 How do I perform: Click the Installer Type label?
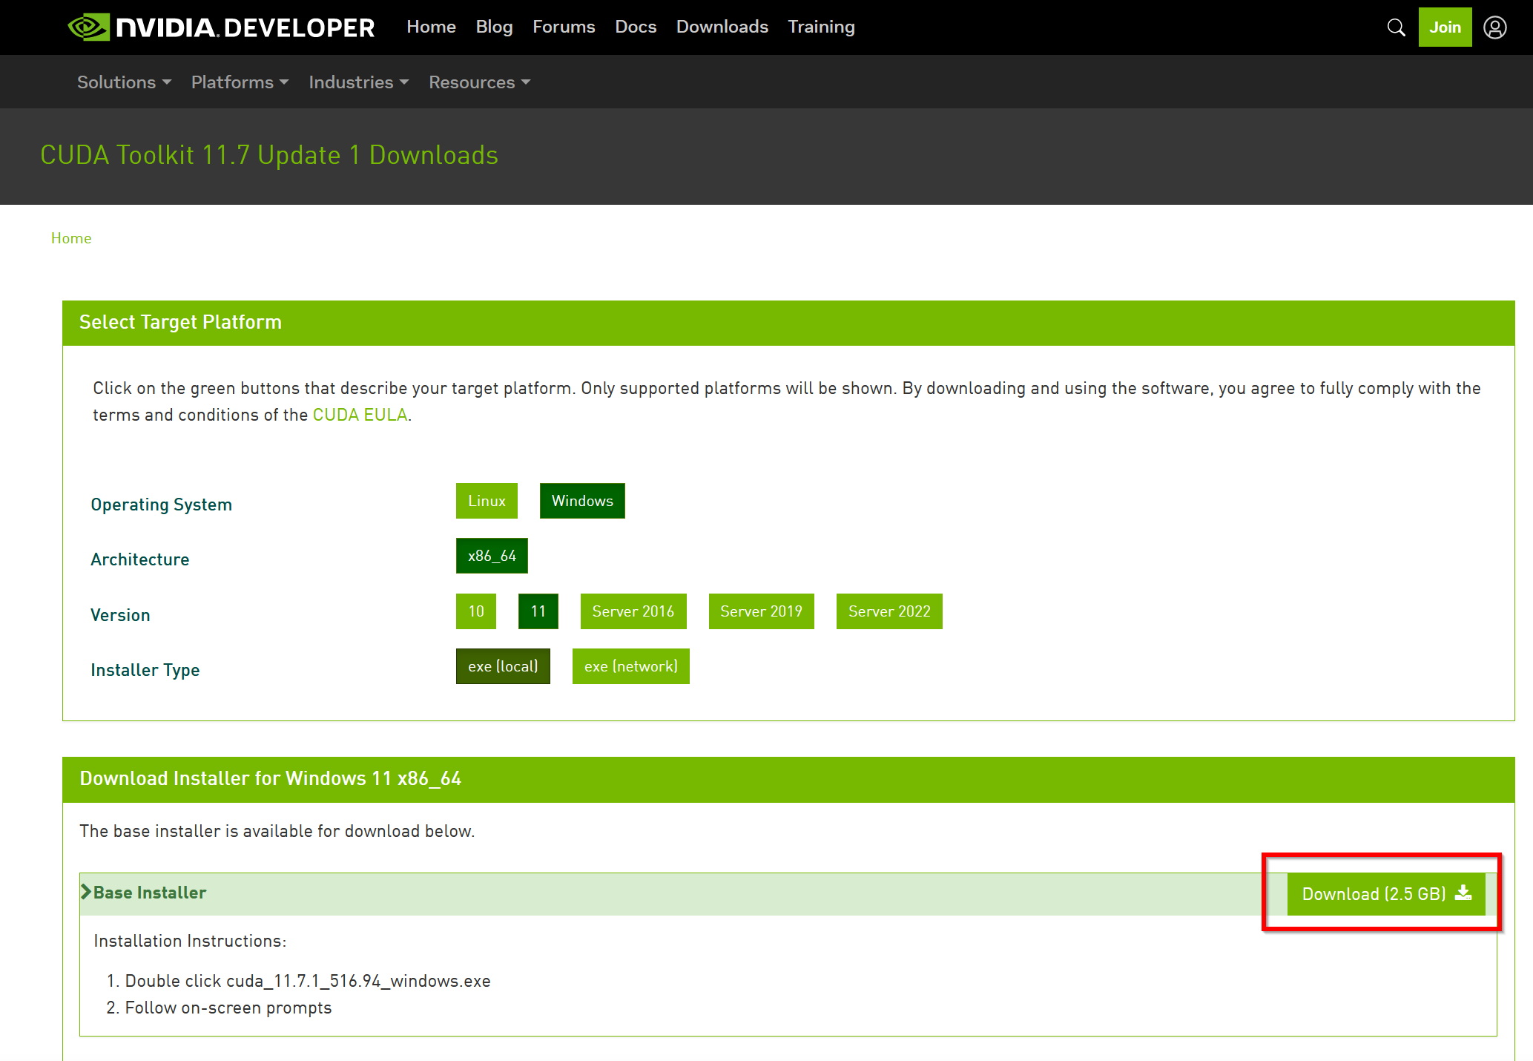[x=145, y=670]
